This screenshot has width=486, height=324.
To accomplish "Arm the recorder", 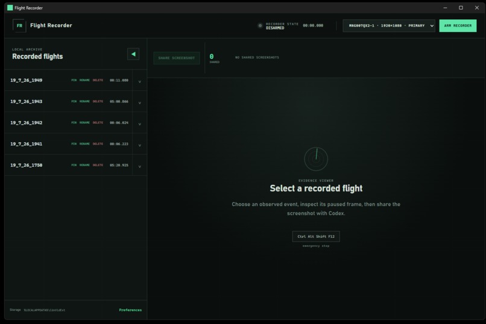I will [x=458, y=26].
